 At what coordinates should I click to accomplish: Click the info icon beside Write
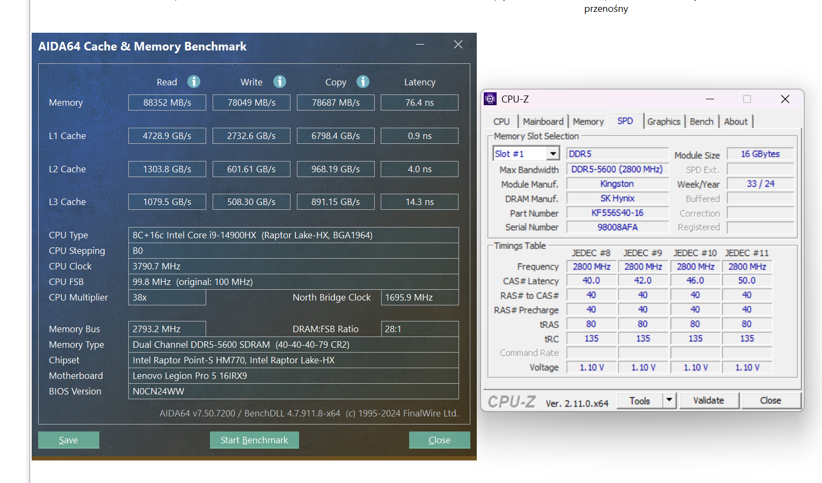pyautogui.click(x=280, y=82)
